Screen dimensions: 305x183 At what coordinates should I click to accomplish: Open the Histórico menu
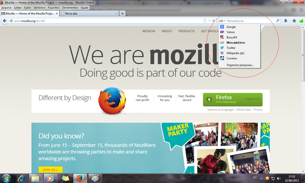[x=40, y=7]
